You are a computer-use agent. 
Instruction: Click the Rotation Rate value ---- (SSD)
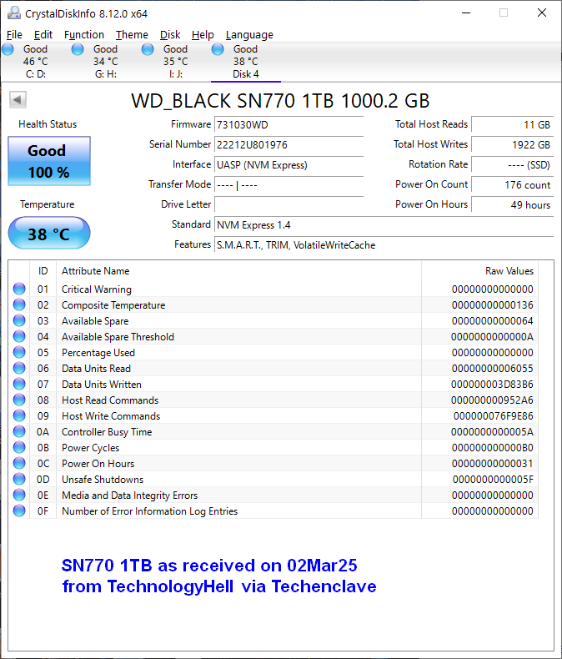[513, 165]
